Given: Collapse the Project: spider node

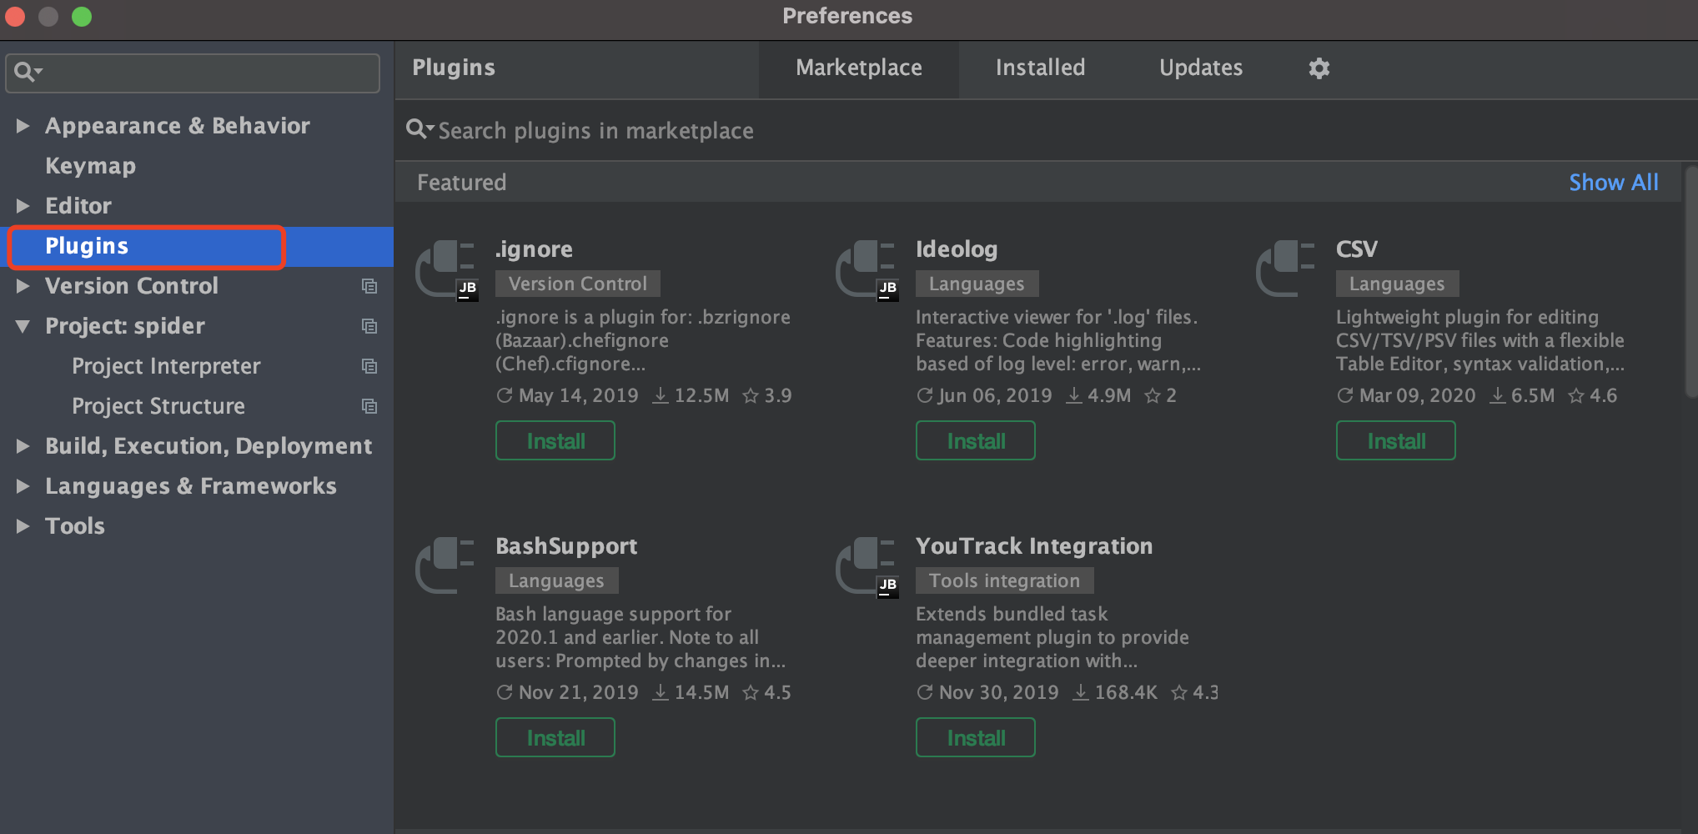Looking at the screenshot, I should pos(23,326).
